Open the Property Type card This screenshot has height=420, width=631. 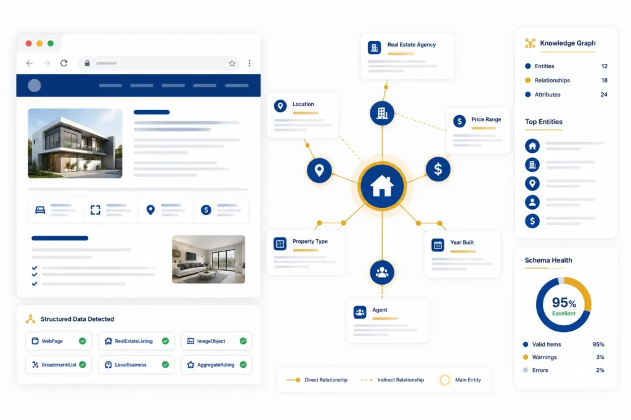click(306, 253)
